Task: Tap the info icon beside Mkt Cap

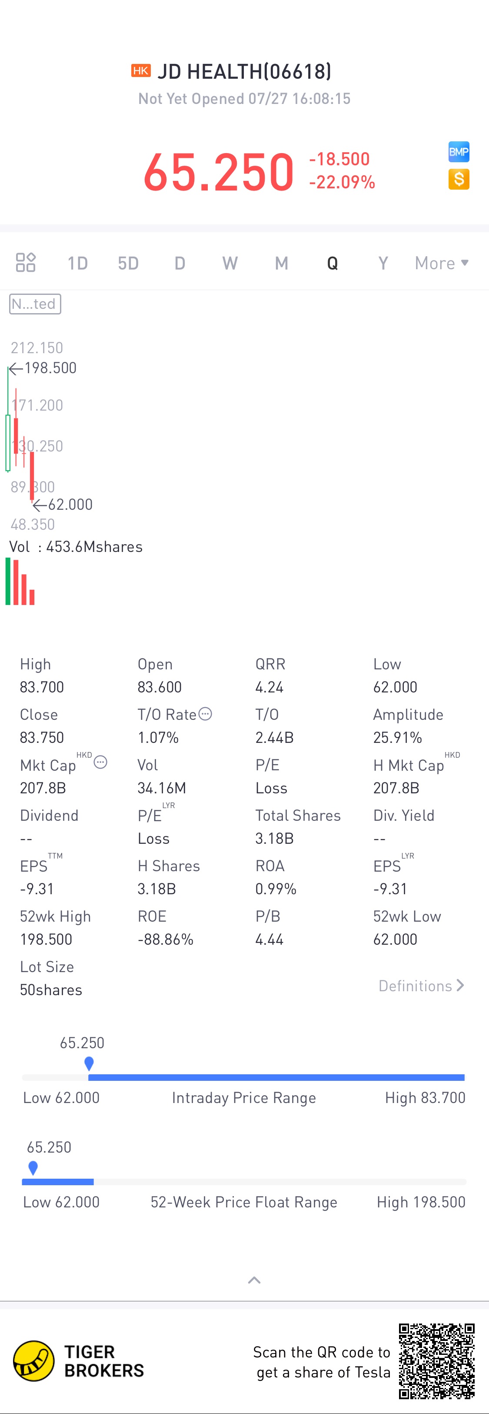Action: [100, 762]
